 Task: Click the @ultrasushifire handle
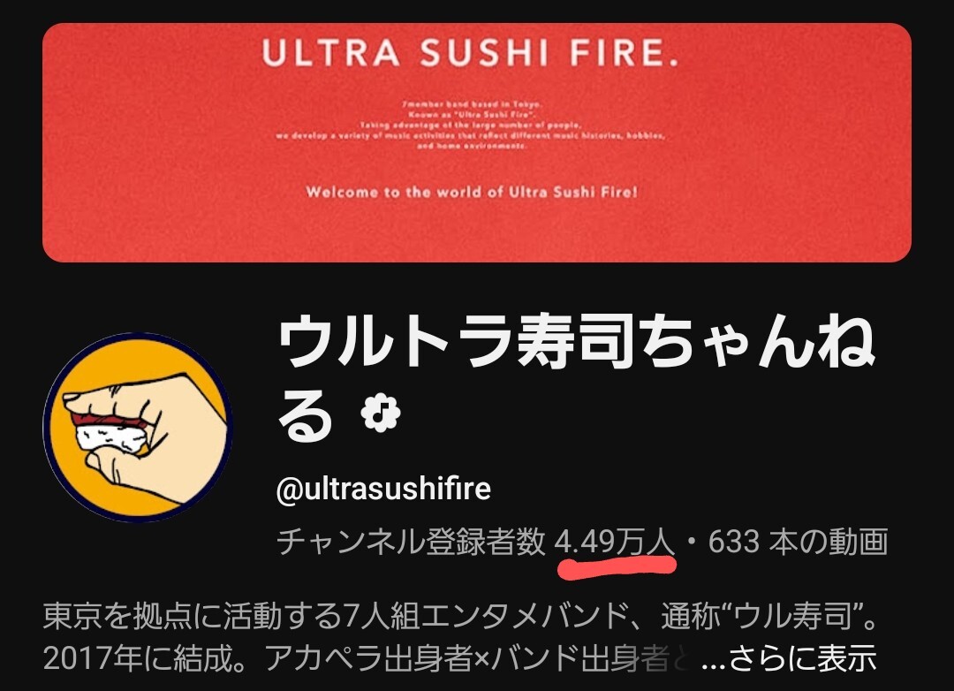pyautogui.click(x=383, y=489)
